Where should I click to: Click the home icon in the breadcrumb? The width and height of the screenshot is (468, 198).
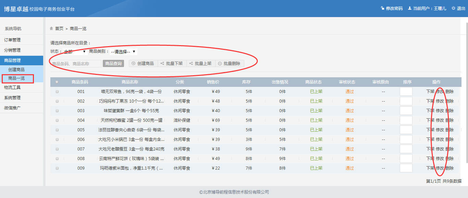pos(51,28)
